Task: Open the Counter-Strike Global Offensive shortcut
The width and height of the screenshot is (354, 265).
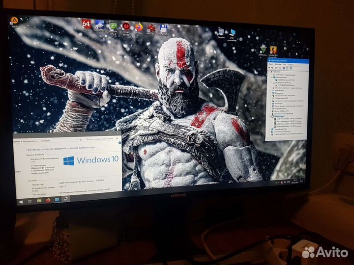Action: tap(273, 51)
